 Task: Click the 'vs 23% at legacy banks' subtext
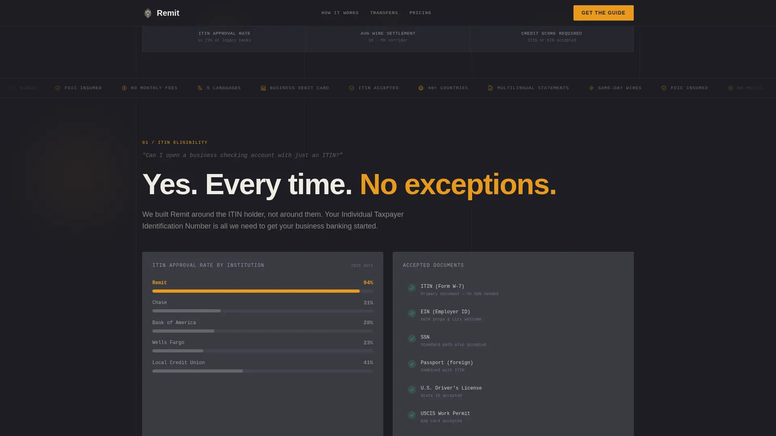224,40
